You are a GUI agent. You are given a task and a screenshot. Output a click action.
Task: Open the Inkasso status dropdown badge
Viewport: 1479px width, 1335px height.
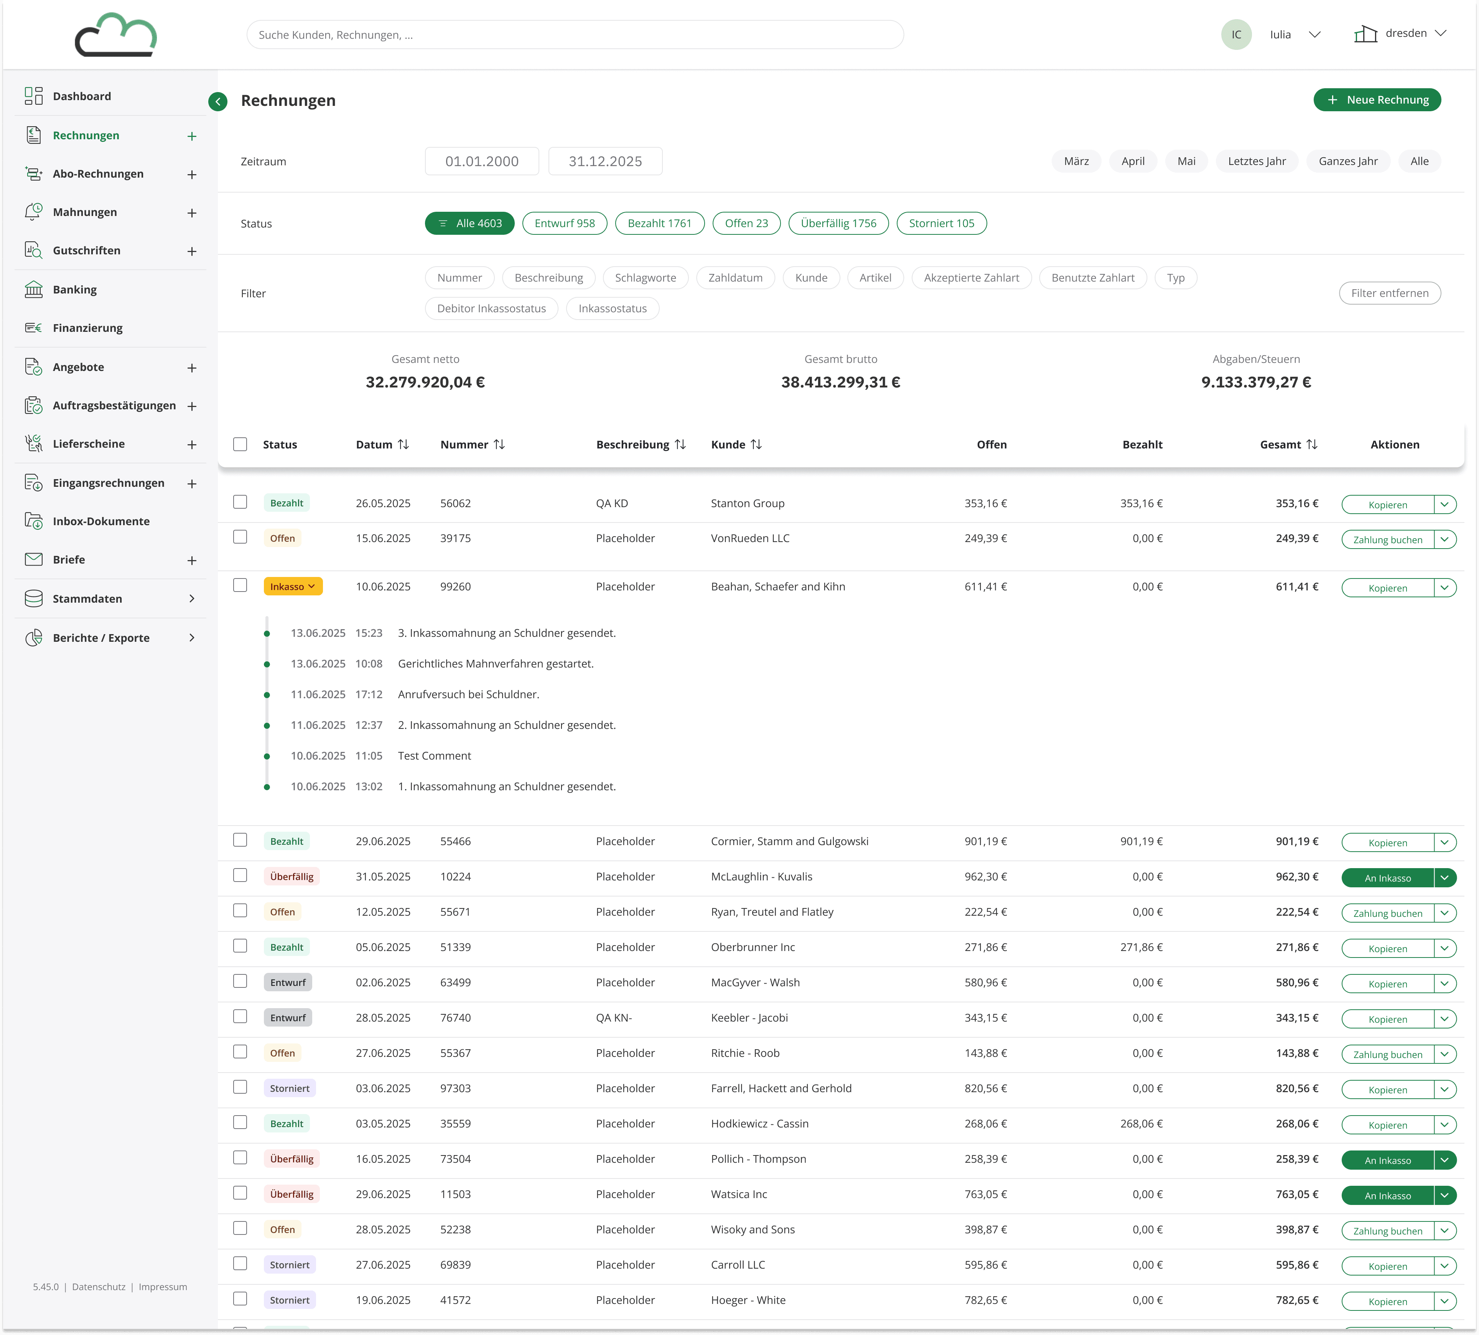(293, 587)
